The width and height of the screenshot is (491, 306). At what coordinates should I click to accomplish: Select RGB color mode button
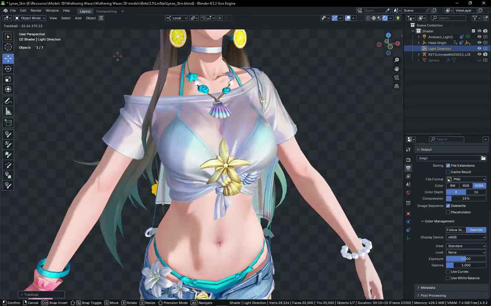click(465, 185)
